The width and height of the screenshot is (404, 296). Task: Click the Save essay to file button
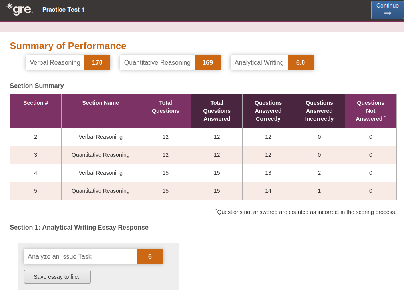(x=57, y=277)
